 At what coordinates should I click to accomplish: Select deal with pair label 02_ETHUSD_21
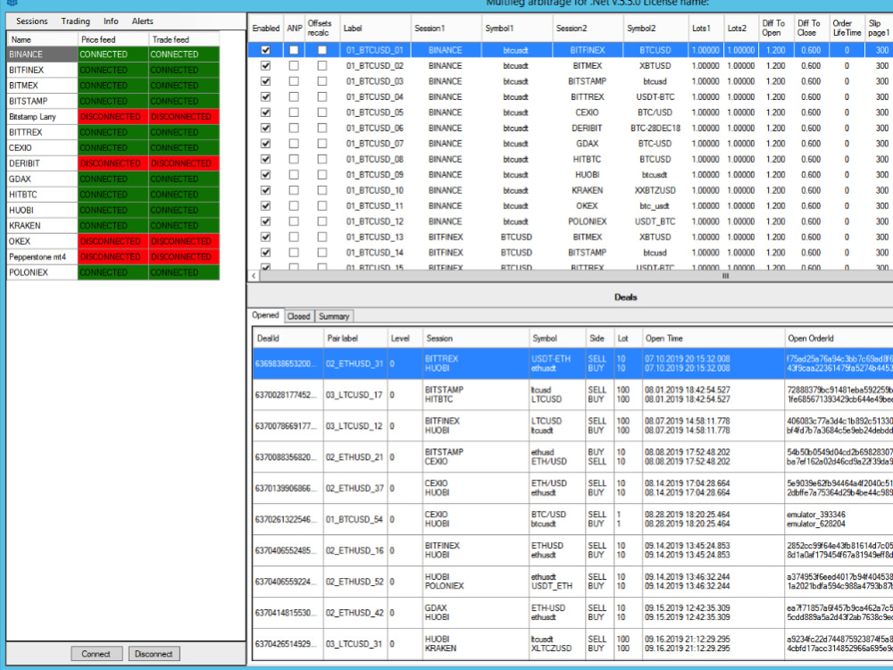point(355,456)
